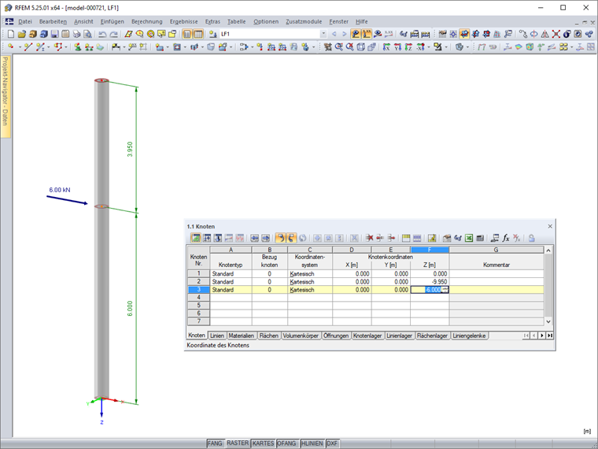This screenshot has height=449, width=598.
Task: Open the Ergebnisse menu
Action: click(183, 22)
